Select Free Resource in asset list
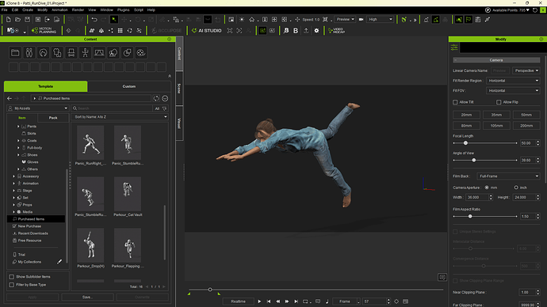This screenshot has width=547, height=307. click(29, 241)
